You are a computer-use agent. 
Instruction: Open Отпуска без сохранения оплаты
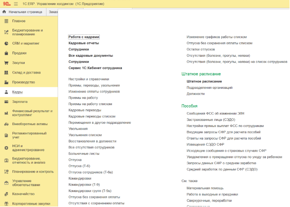tap(94, 197)
